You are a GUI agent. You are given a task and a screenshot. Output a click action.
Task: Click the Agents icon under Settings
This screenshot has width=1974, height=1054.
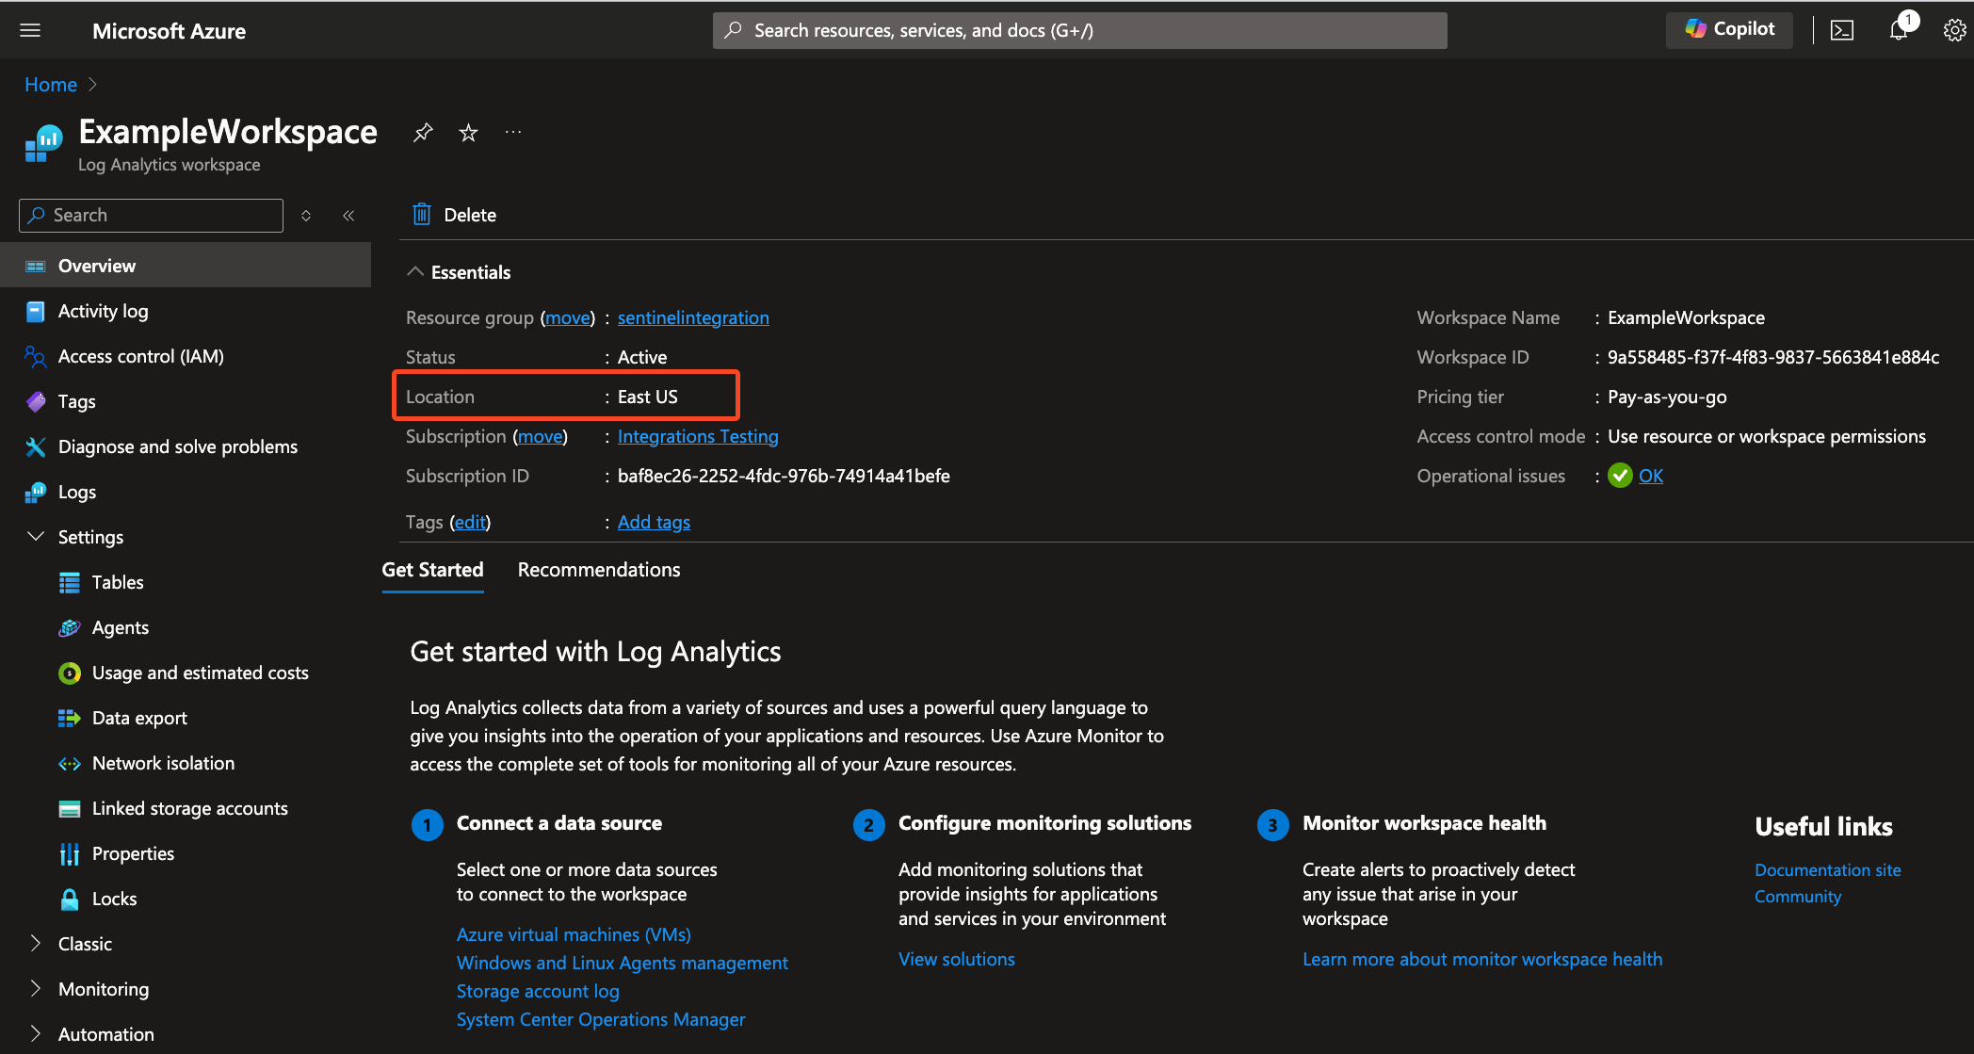pos(70,627)
